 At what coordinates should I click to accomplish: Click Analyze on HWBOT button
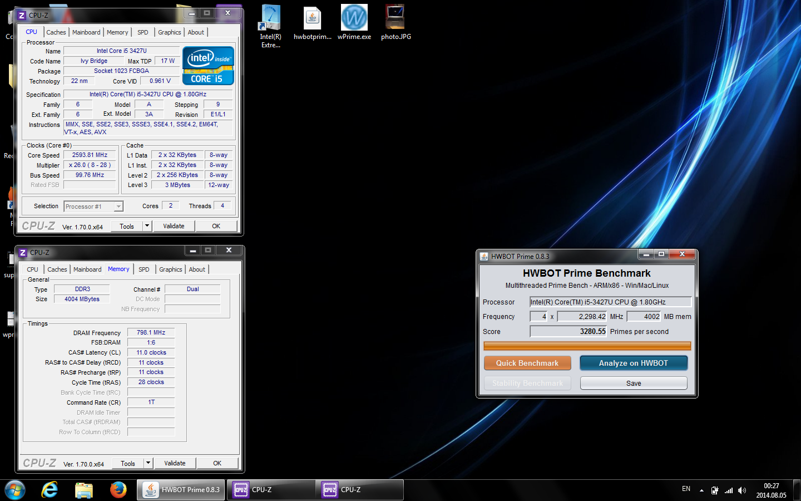(x=634, y=363)
